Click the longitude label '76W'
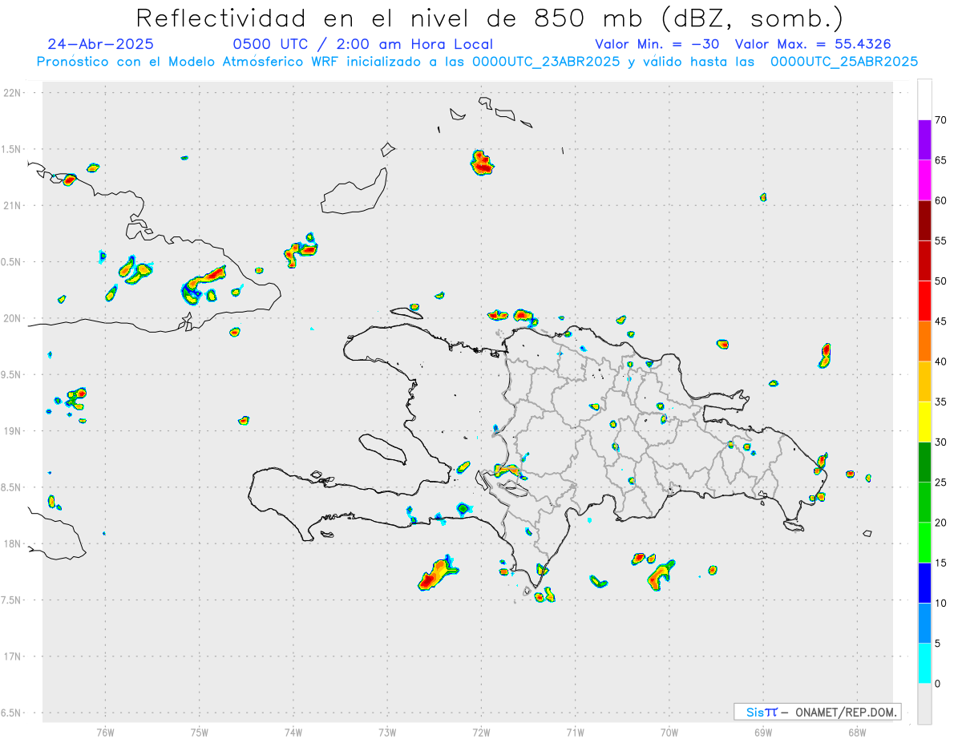This screenshot has height=743, width=962. pos(105,732)
